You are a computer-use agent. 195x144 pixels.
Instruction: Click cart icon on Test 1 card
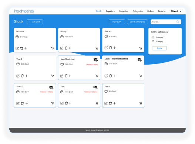point(141,103)
